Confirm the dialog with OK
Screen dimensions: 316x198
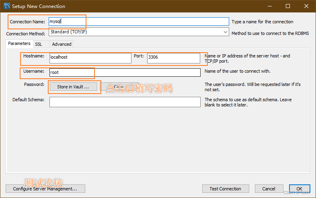click(x=300, y=188)
